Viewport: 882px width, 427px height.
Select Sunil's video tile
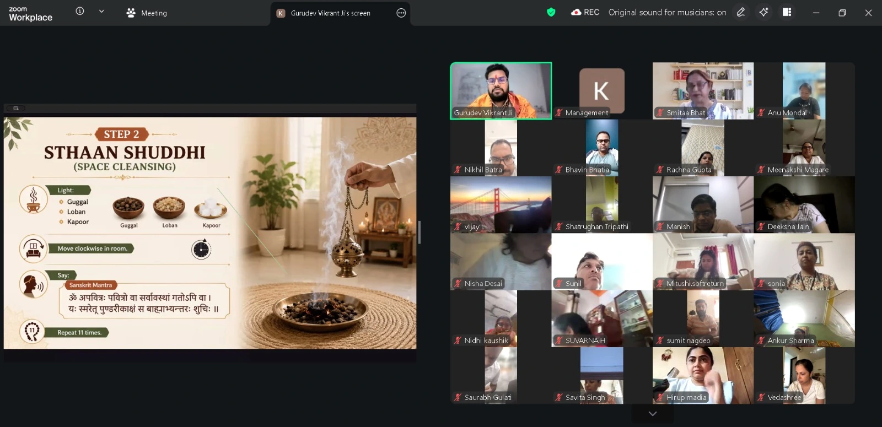click(601, 261)
